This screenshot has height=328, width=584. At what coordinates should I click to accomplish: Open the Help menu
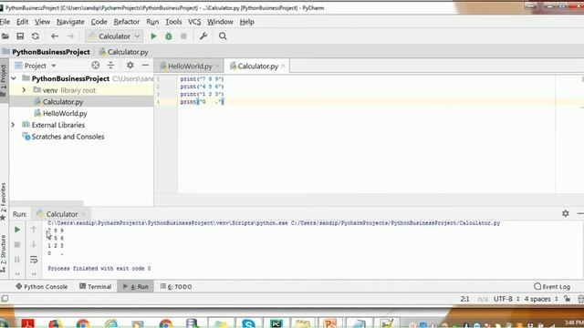246,22
